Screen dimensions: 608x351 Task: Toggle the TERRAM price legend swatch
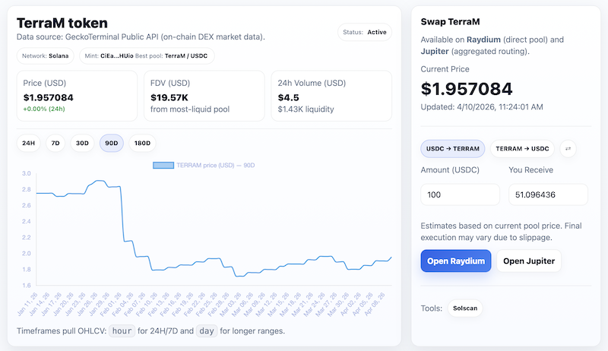point(163,165)
